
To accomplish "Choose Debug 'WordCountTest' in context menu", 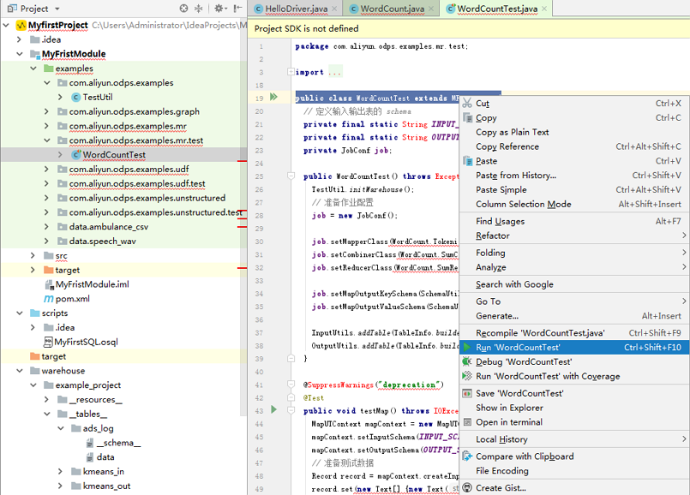I will pos(524,361).
